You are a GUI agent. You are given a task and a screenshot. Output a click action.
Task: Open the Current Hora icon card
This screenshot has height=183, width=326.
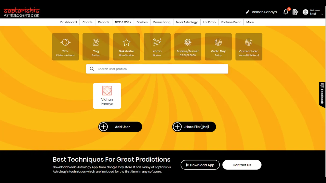click(x=249, y=47)
